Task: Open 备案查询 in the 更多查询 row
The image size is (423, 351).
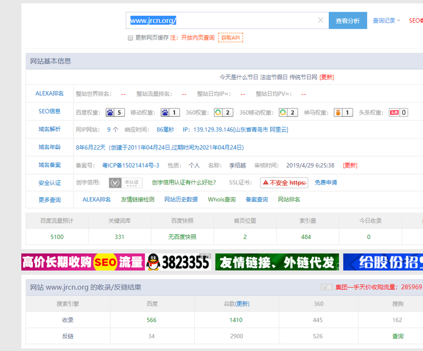Action: click(257, 199)
